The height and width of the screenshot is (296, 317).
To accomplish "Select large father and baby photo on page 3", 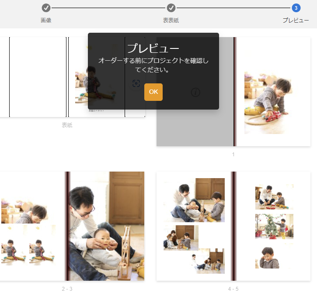I will coord(107,226).
